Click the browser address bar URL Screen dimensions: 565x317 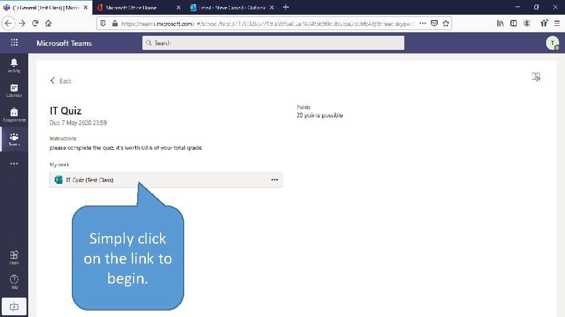click(268, 23)
